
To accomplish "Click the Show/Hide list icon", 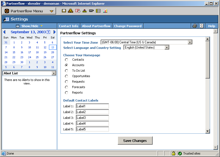I will coord(18,26).
